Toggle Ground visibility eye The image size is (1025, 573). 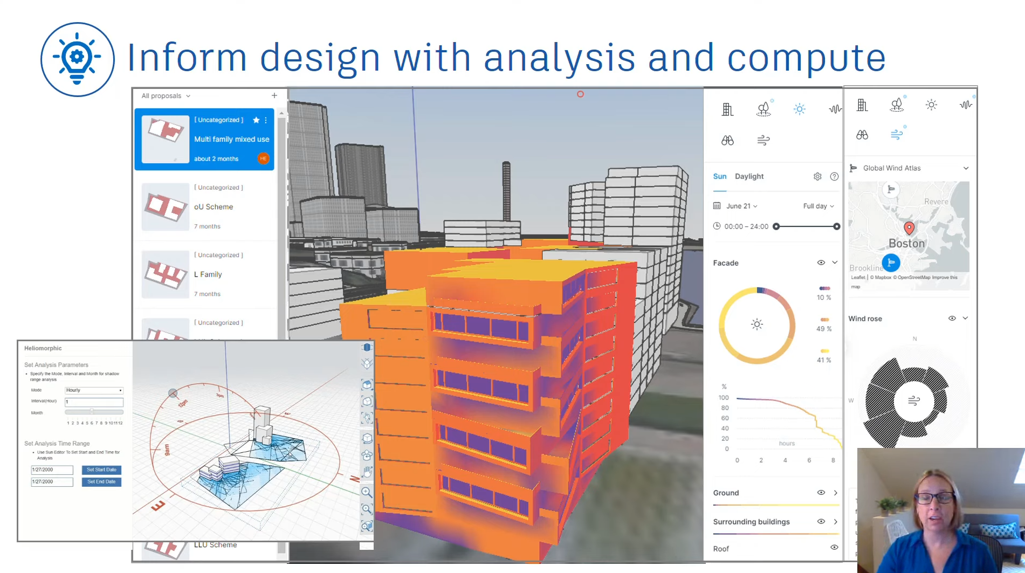(x=821, y=492)
